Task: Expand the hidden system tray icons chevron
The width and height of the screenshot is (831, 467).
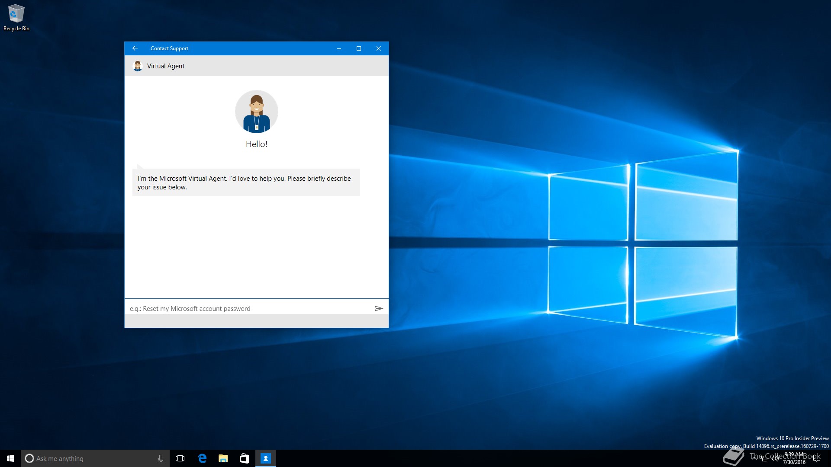Action: (754, 458)
